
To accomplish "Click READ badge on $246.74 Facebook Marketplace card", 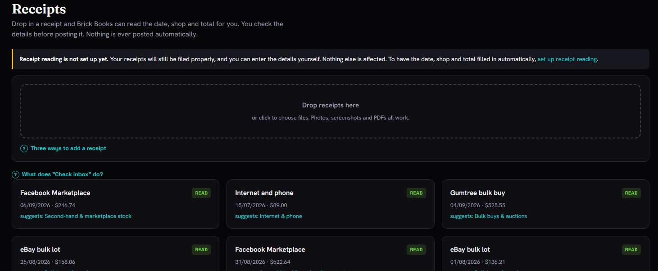I will [x=201, y=193].
